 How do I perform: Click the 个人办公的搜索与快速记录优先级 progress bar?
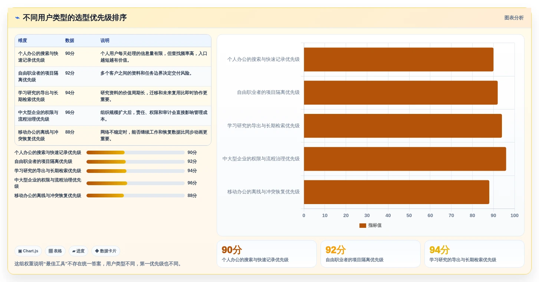pyautogui.click(x=135, y=153)
